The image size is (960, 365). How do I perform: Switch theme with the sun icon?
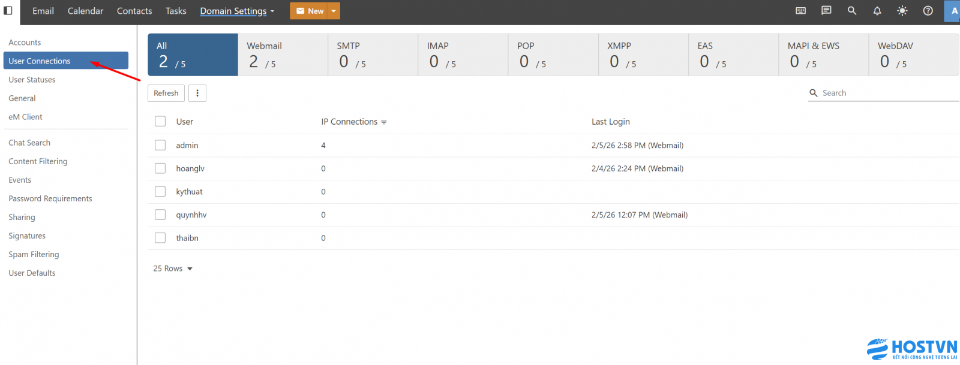coord(902,11)
